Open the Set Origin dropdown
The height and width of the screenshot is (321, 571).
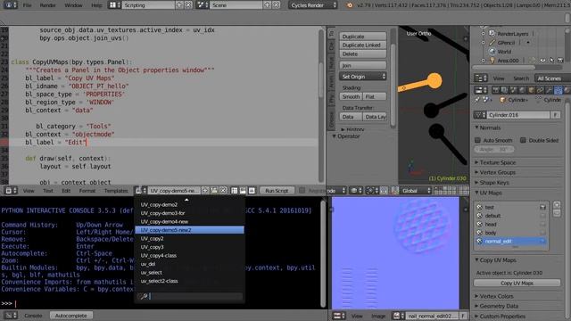tap(363, 77)
